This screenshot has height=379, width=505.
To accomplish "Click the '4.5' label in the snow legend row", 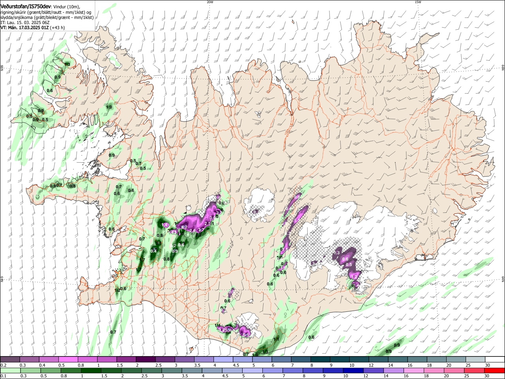I will click(x=236, y=365).
